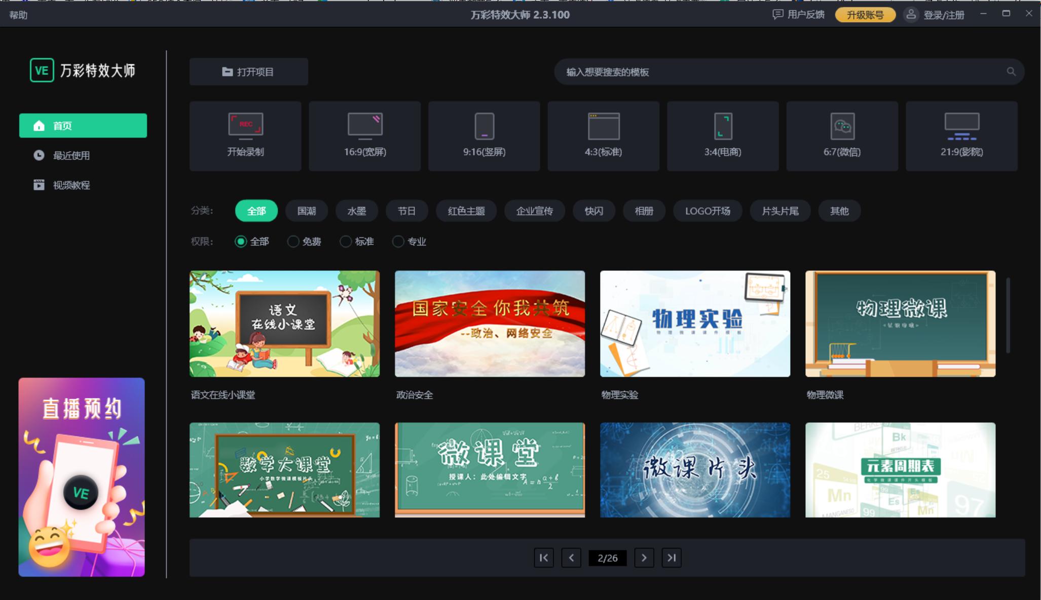This screenshot has height=600, width=1041.
Task: Select the 开始录制 screen recording icon
Action: 245,135
